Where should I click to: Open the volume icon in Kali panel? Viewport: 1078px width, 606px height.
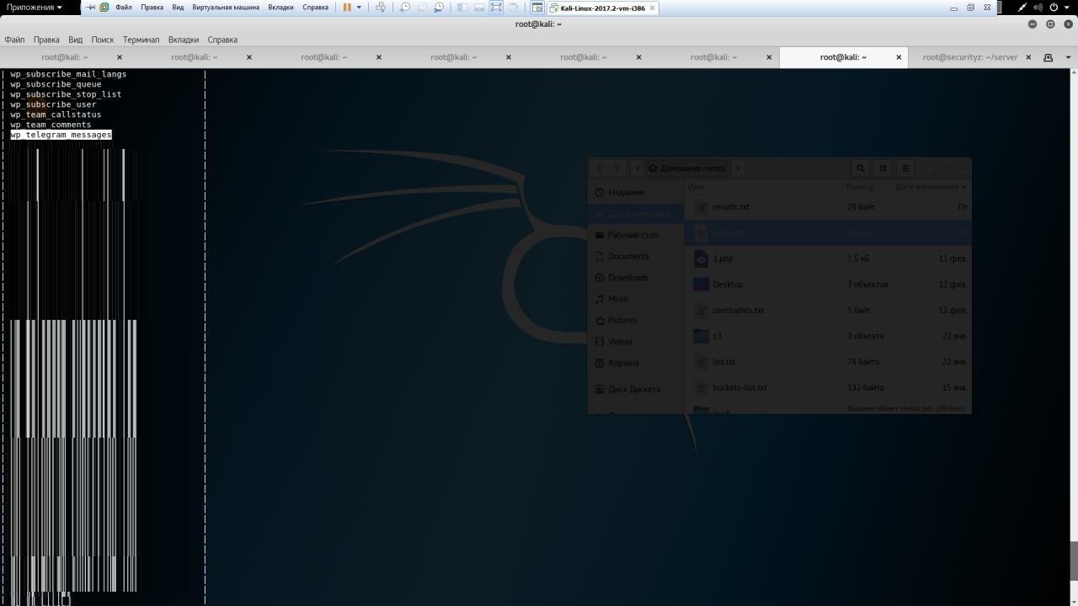pyautogui.click(x=1038, y=7)
